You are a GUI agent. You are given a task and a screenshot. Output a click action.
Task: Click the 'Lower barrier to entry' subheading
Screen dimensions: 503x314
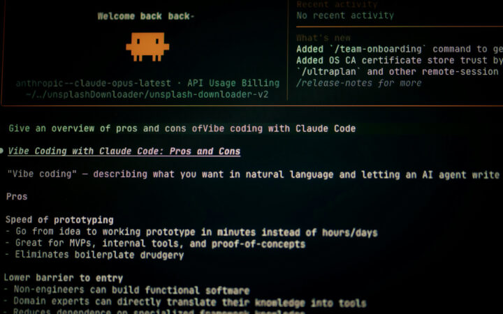coord(63,278)
